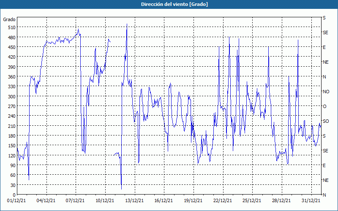
Task: Click the date label 01/12/21
Action: coord(16,201)
